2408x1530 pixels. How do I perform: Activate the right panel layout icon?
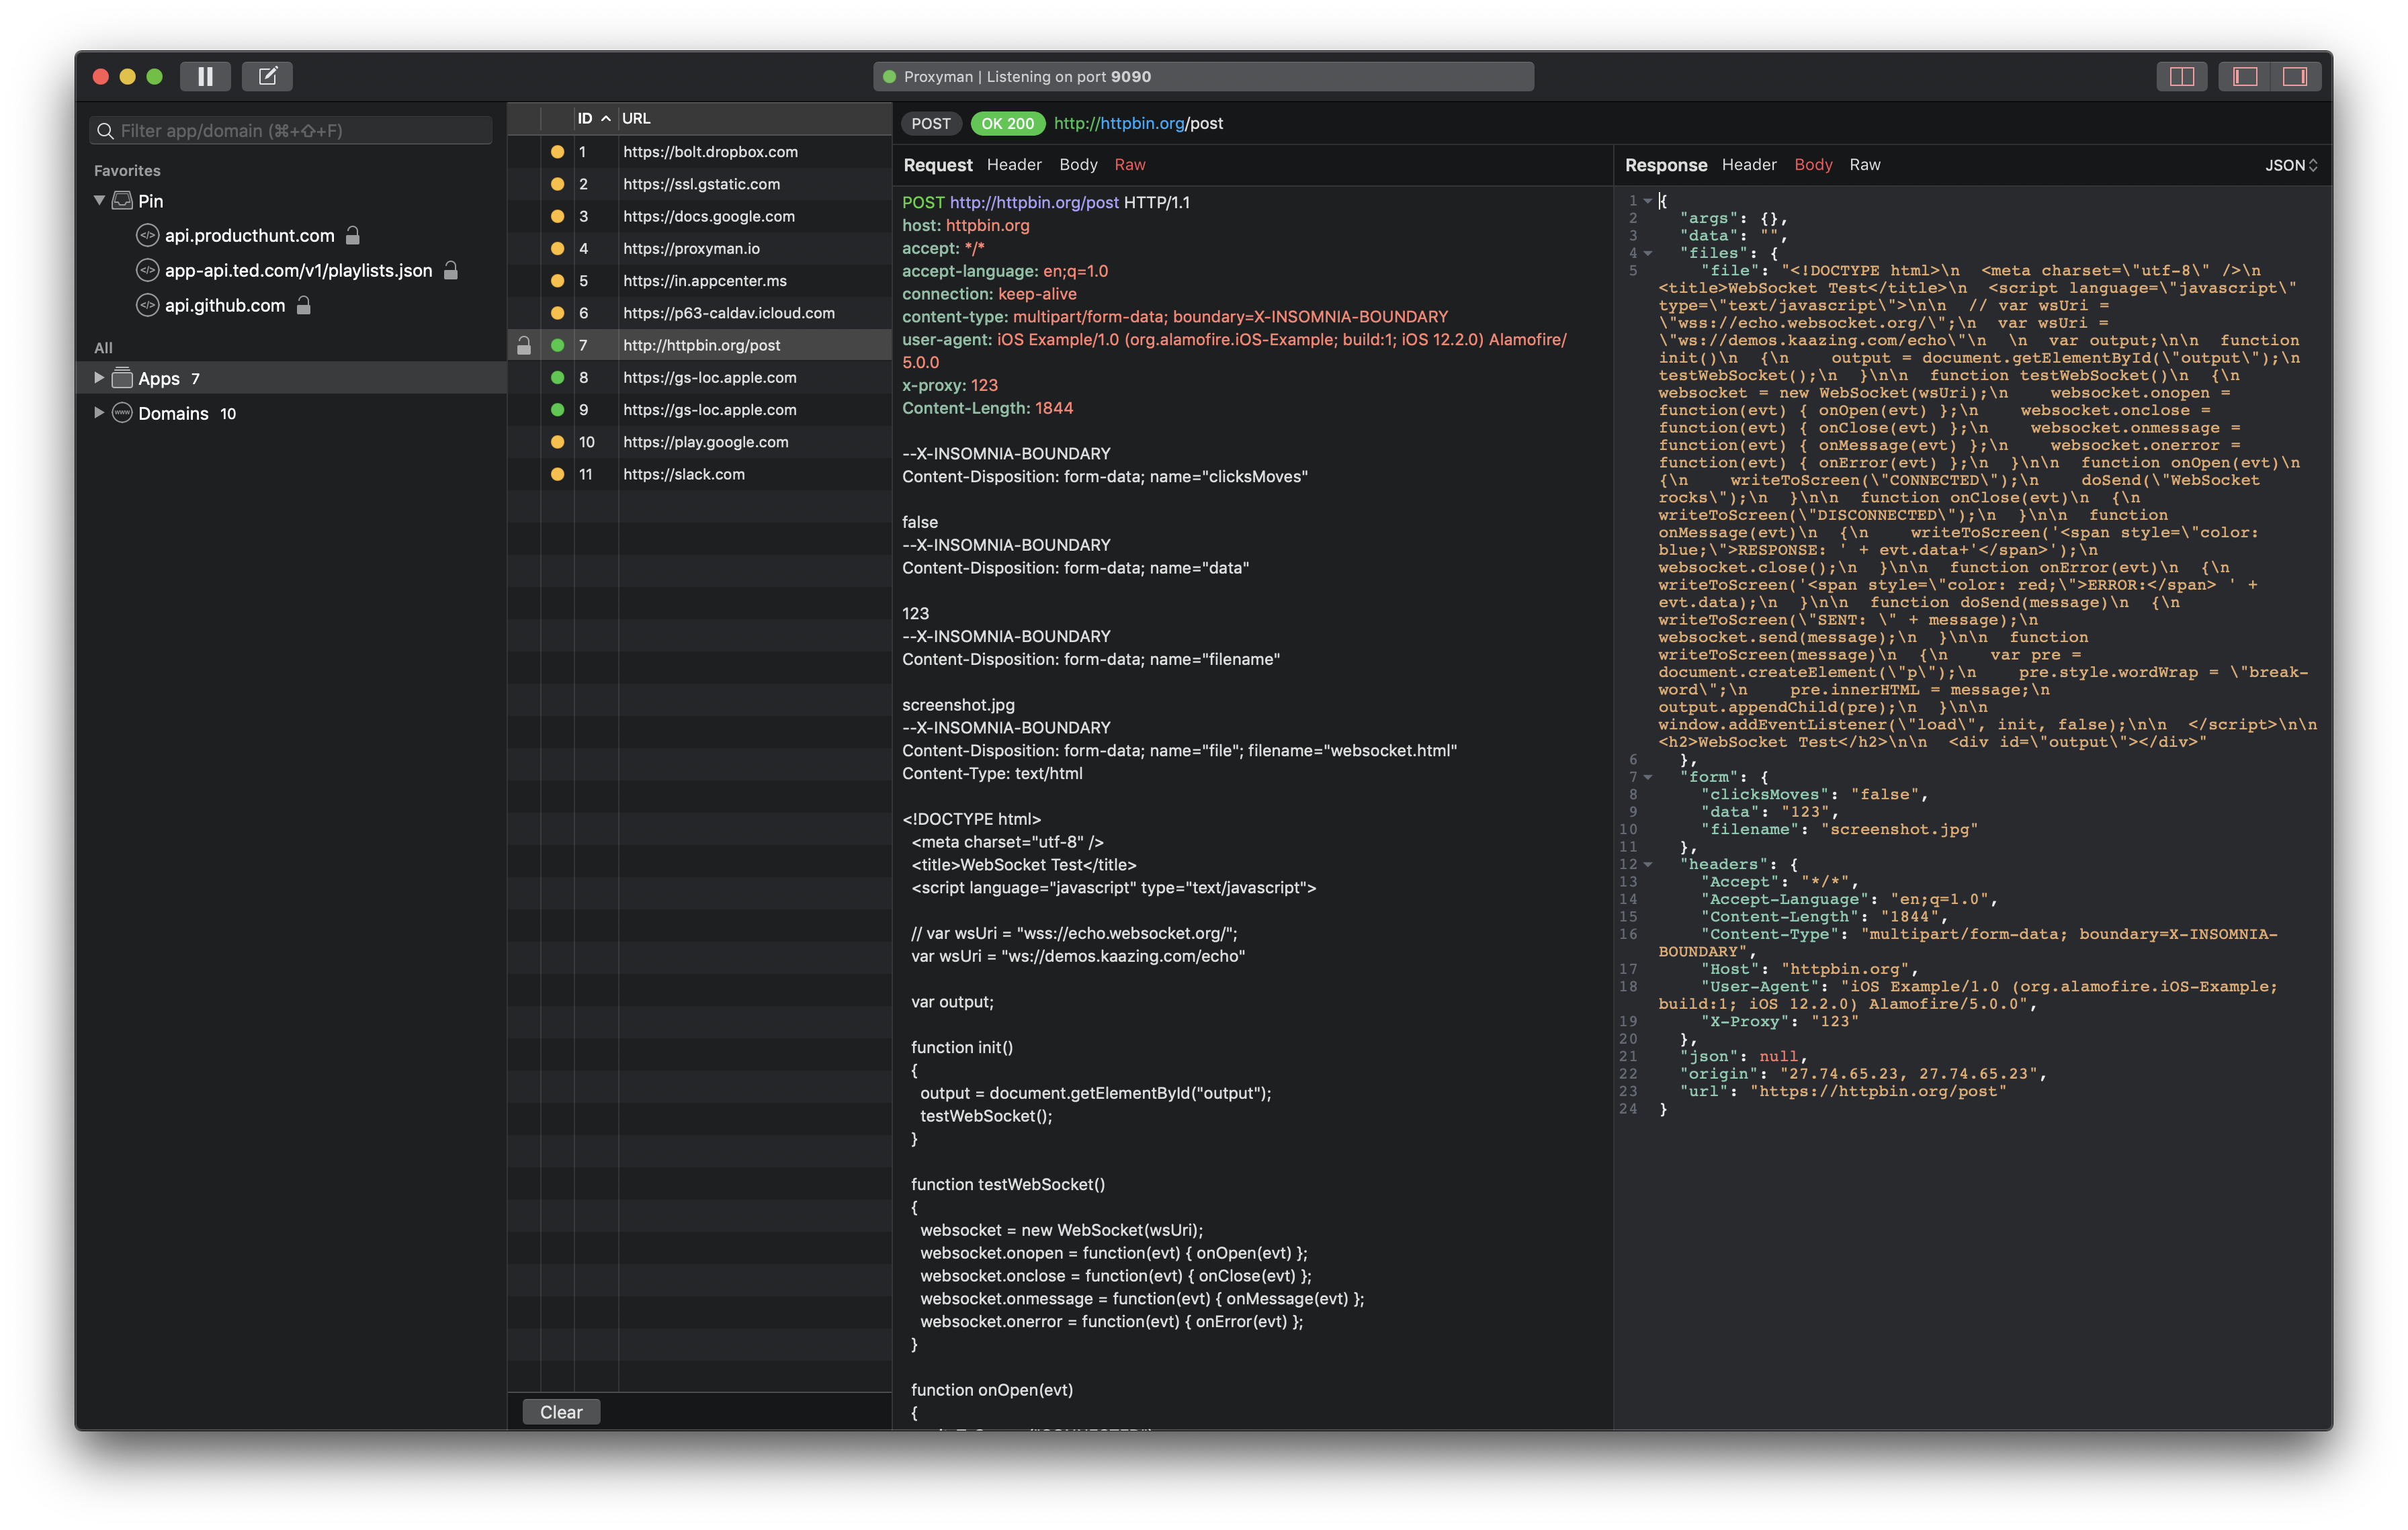click(x=2296, y=76)
